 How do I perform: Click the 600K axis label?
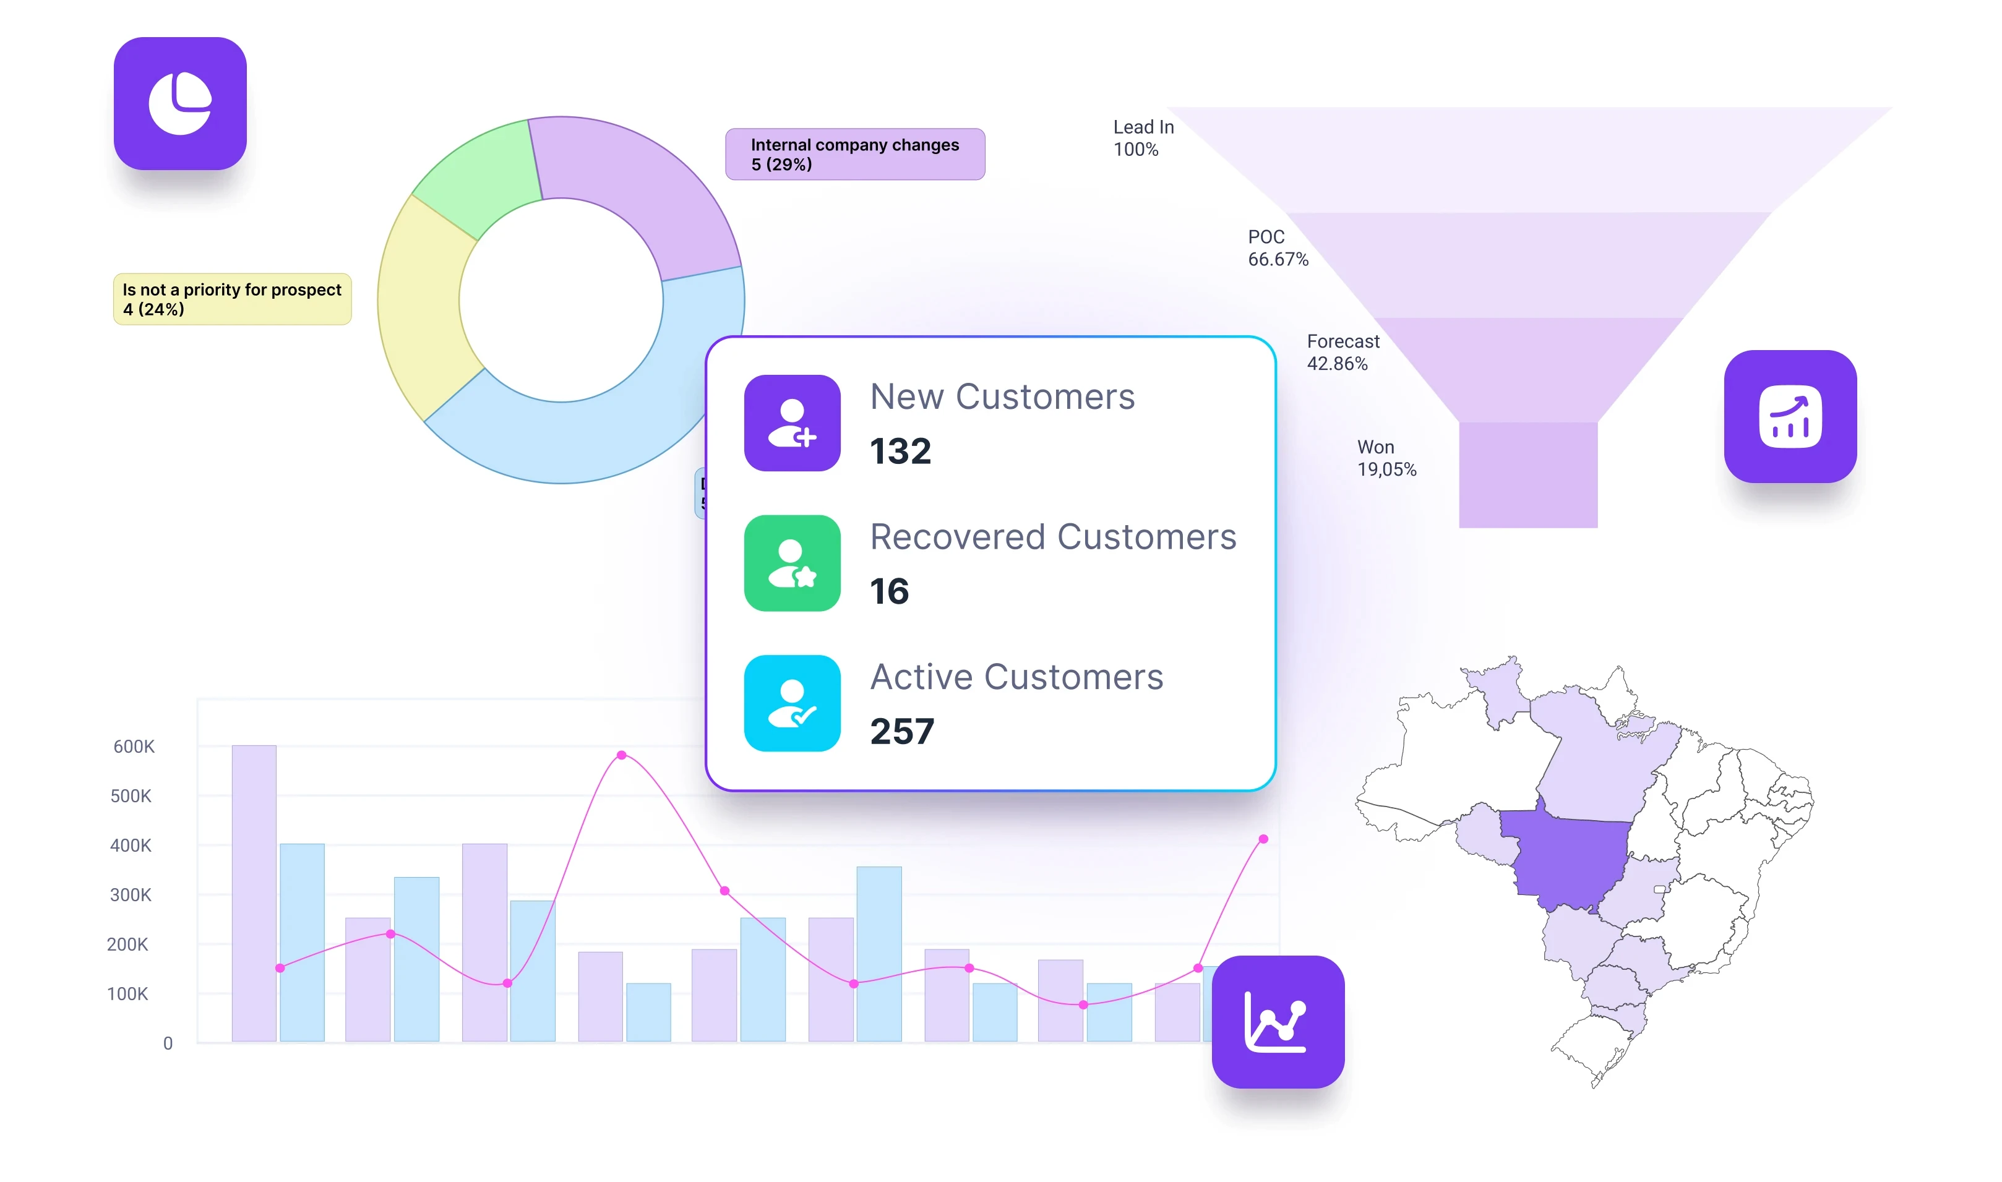click(134, 747)
